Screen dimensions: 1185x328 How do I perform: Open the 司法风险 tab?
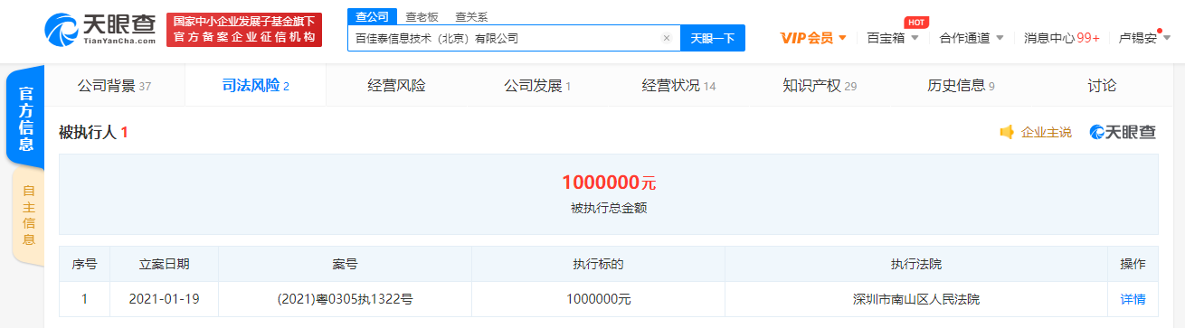255,86
